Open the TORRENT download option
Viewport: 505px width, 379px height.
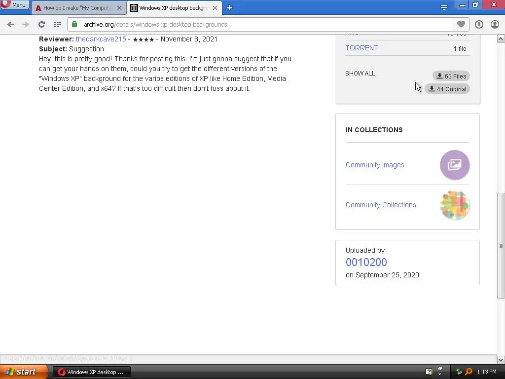pyautogui.click(x=361, y=48)
